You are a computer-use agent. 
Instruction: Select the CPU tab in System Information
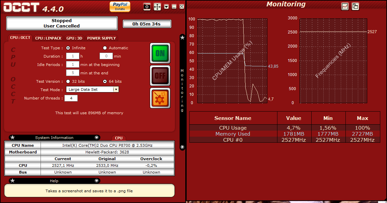tap(119, 138)
